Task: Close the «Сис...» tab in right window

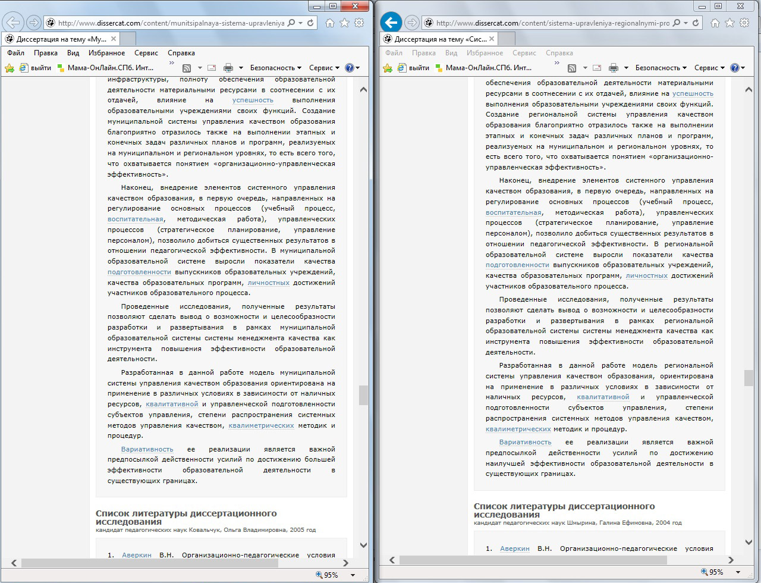Action: tap(492, 39)
